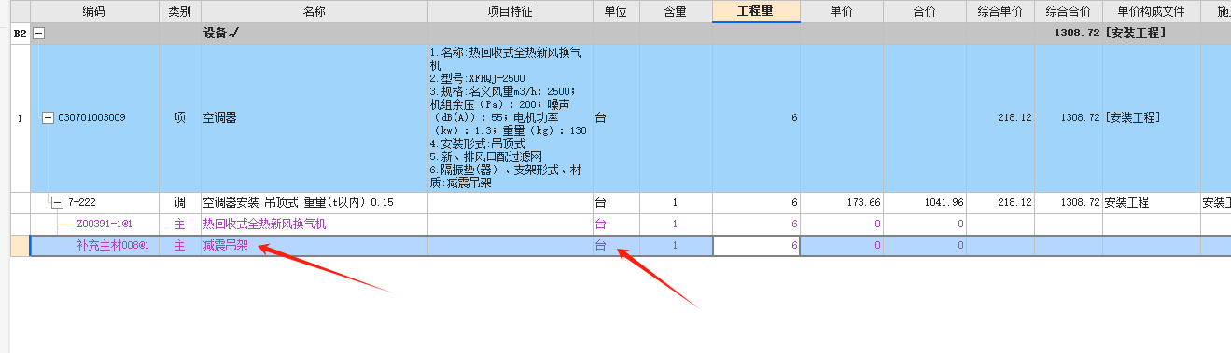Sort by 编码 column header

click(x=94, y=11)
